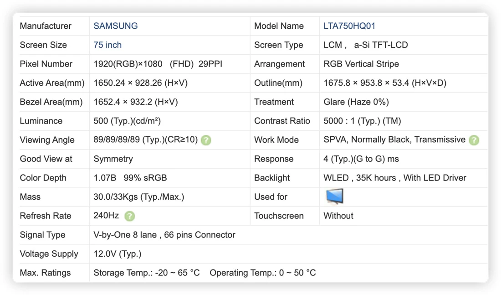
Task: Click the Active Area(mm) label
Action: click(x=52, y=83)
